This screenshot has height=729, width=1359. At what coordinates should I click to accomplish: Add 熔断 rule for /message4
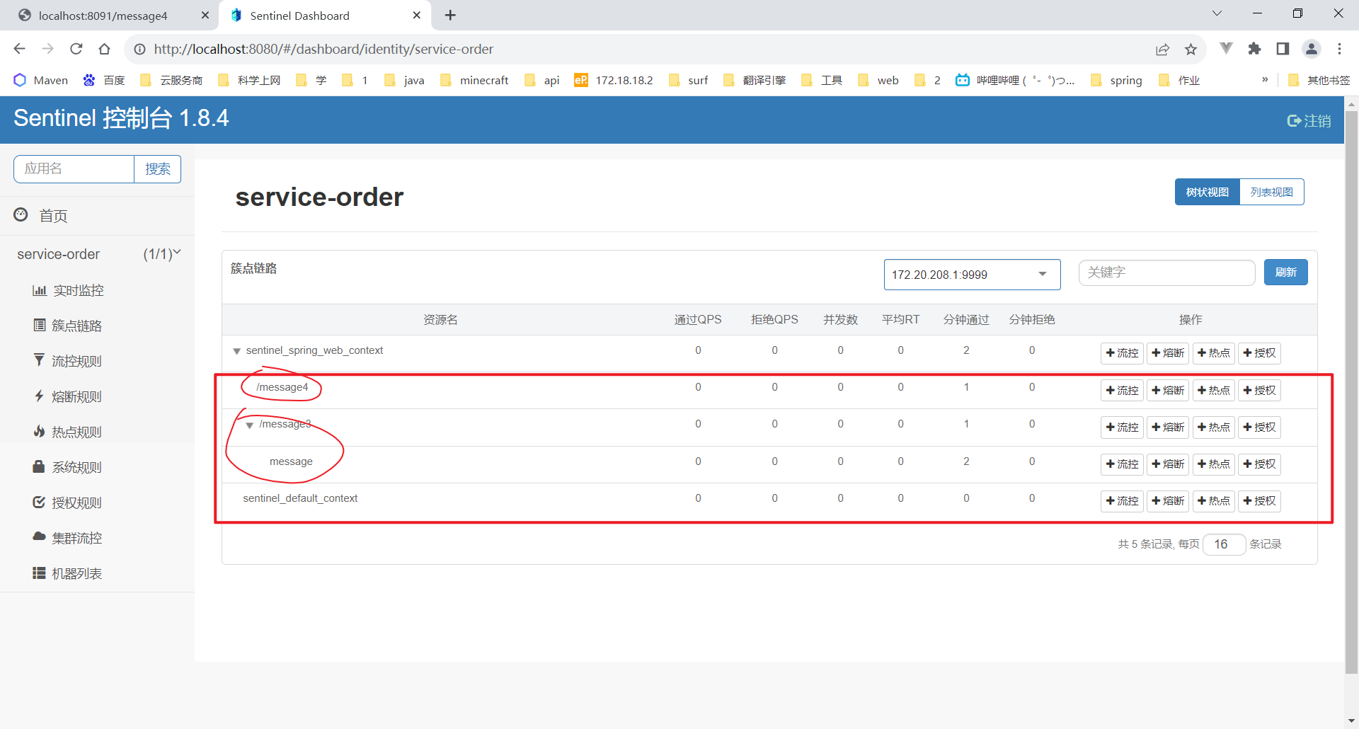[x=1168, y=391]
